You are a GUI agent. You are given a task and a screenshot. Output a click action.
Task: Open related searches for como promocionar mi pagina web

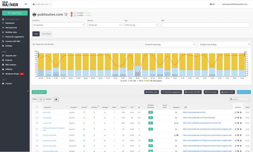click(x=151, y=129)
